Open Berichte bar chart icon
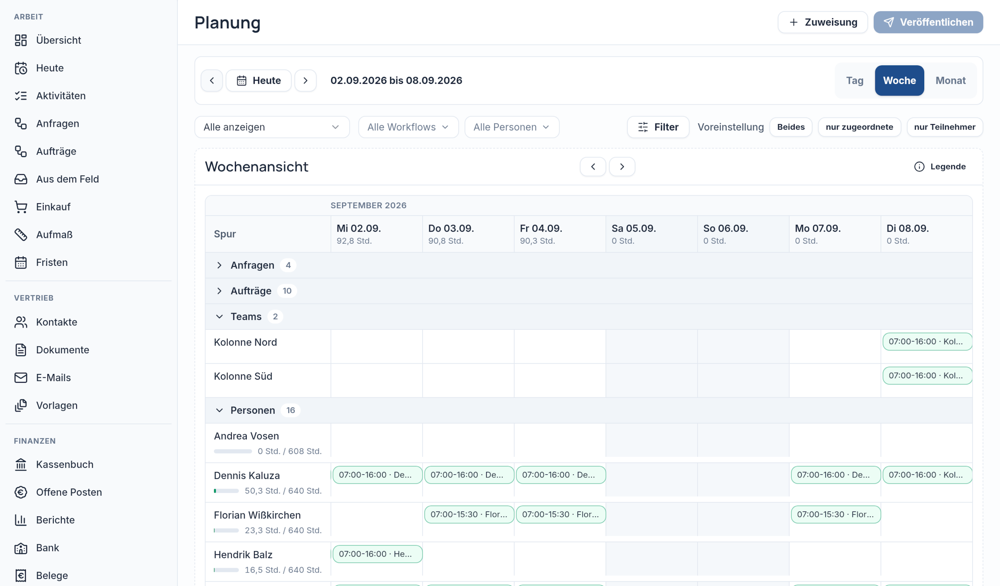Image resolution: width=1000 pixels, height=586 pixels. click(21, 520)
